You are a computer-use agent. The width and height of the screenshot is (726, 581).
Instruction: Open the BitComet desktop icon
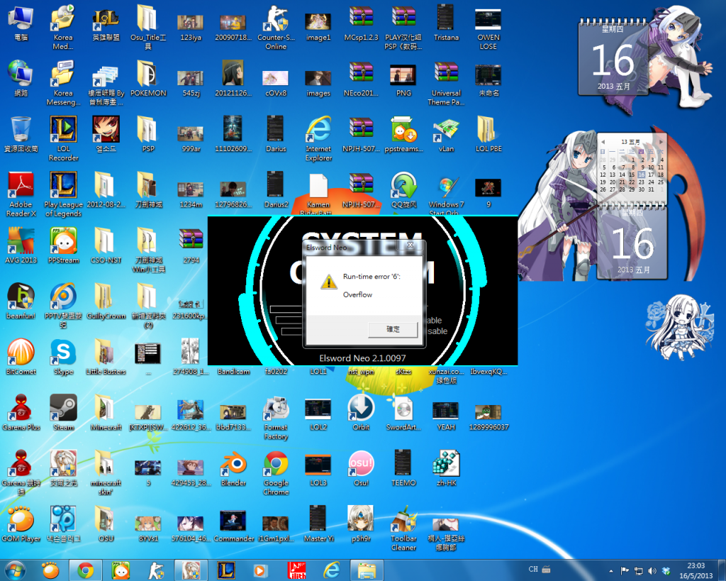[21, 353]
